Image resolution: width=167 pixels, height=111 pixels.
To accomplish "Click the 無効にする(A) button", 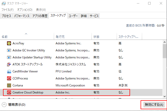I will [154, 104].
